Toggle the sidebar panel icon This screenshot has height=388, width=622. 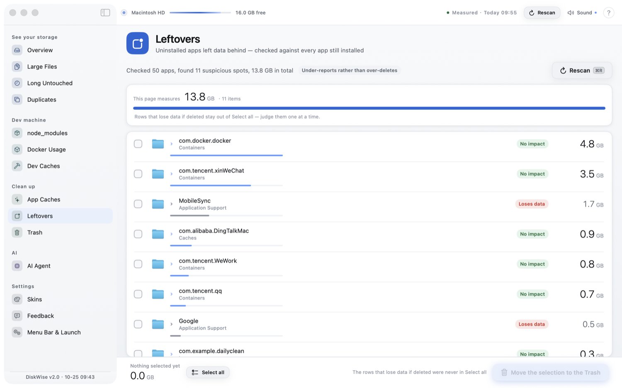[x=105, y=12]
